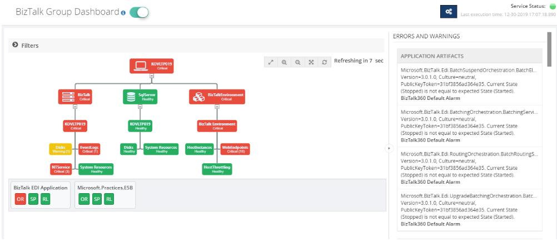This screenshot has width=557, height=242.
Task: Open the BatchingOrchestration error entry
Action: tap(470, 126)
